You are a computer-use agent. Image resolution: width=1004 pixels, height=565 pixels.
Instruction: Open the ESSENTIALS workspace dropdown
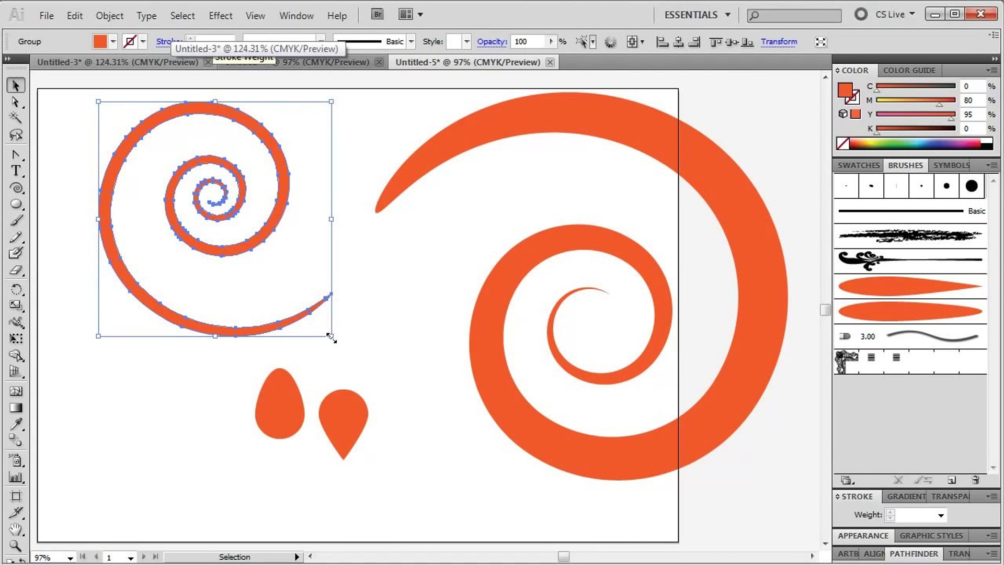coord(697,15)
